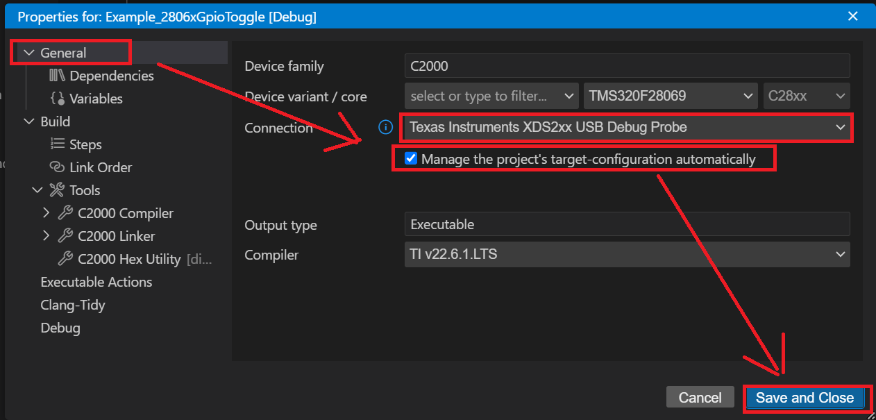Click the Connection info icon
876x420 pixels.
(385, 128)
